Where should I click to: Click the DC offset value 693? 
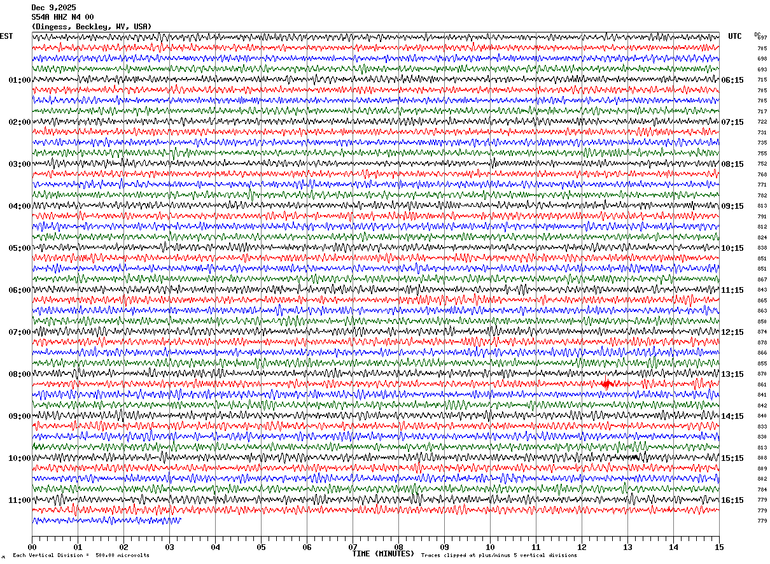point(762,69)
